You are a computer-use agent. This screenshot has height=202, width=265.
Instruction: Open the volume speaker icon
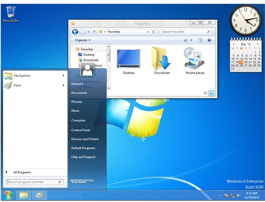pos(238,195)
